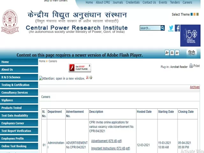This screenshot has width=204, height=153.
Task: Select the orange theme swatch
Action: pos(194,14)
